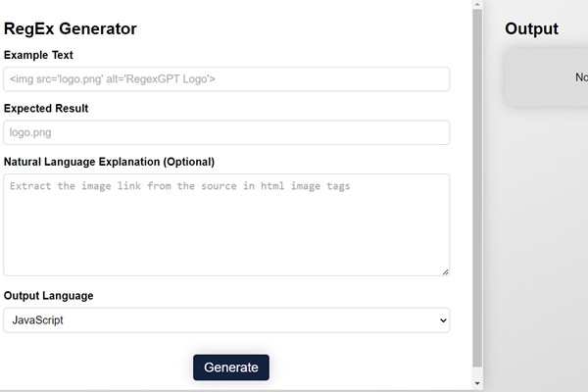
Task: Click the chevron arrow on the JavaScript dropdown
Action: [443, 320]
